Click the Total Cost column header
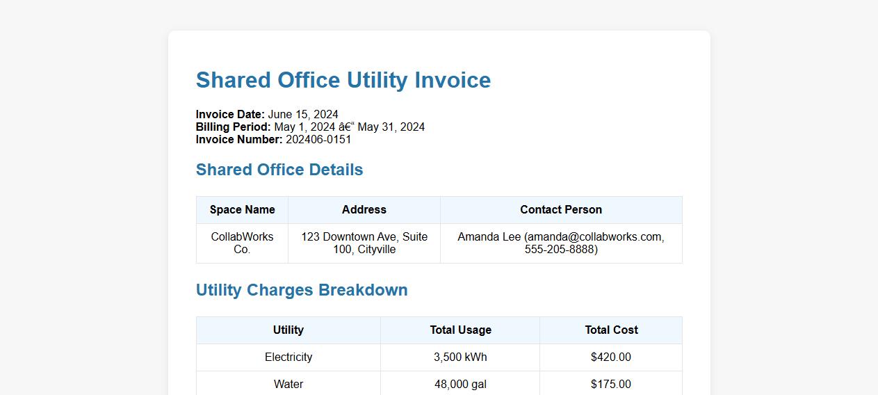The width and height of the screenshot is (878, 395). point(611,330)
